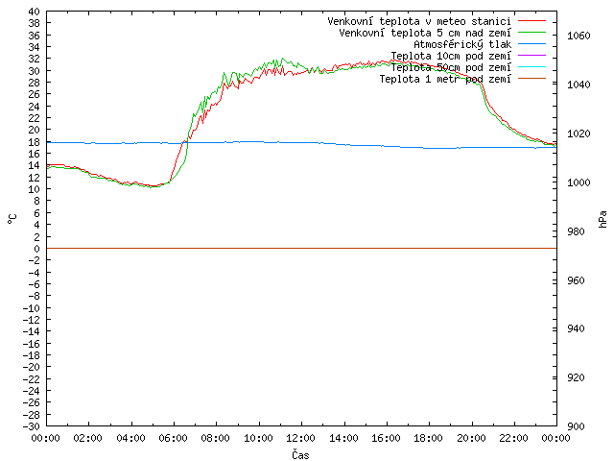Click the right axis value '940'
Image resolution: width=614 pixels, height=461 pixels.
tap(576, 328)
